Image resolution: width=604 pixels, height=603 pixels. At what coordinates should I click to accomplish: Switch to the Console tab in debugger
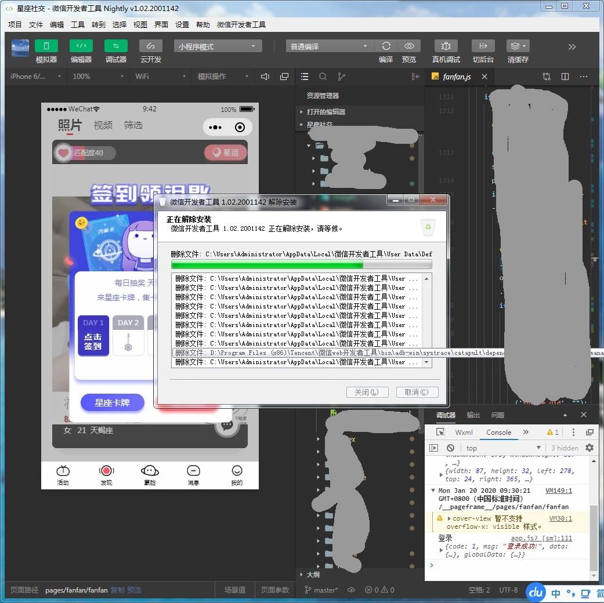[499, 433]
